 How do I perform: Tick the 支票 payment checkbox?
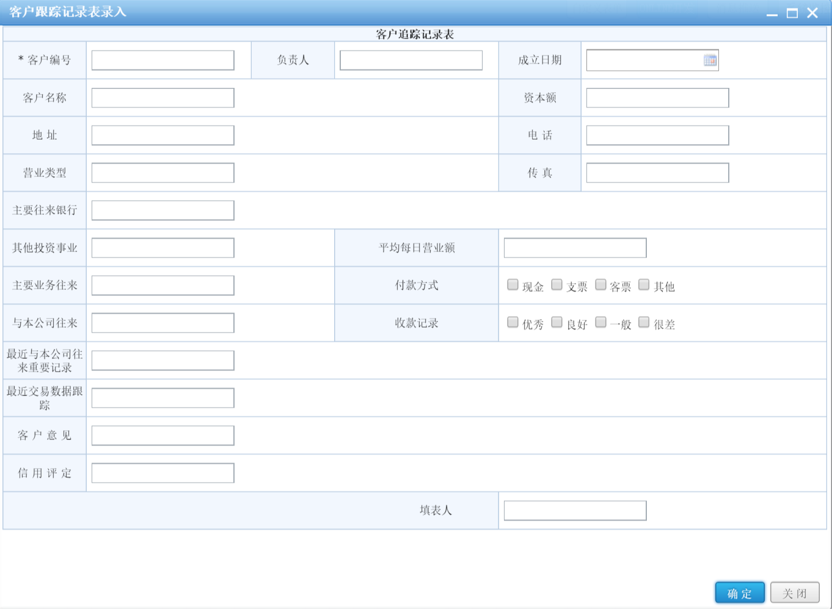tap(556, 285)
